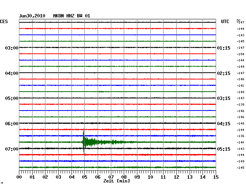The height and width of the screenshot is (187, 246).
Task: Click the UTC column header
Action: pyautogui.click(x=225, y=22)
